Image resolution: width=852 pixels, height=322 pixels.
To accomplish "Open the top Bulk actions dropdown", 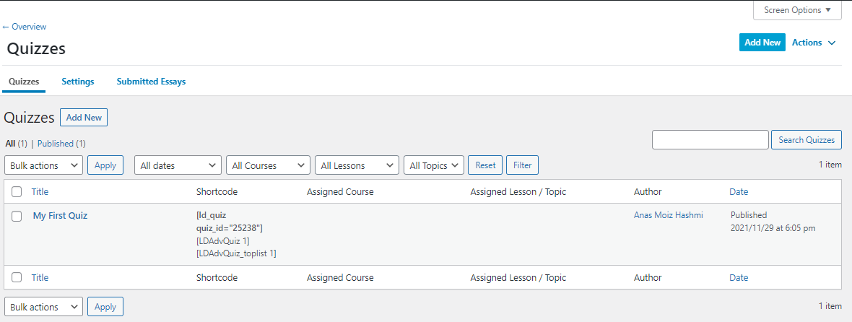I will [x=43, y=165].
